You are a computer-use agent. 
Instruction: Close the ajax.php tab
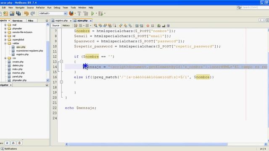pos(91,21)
